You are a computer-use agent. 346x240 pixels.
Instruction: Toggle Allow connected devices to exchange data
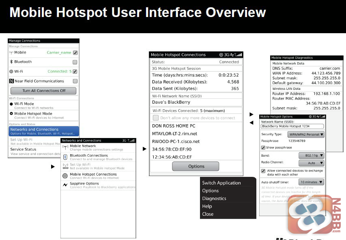(263, 171)
